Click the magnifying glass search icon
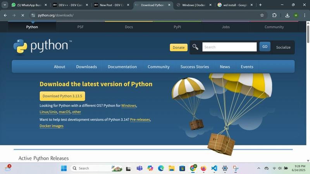This screenshot has width=310, height=174. pyautogui.click(x=195, y=47)
